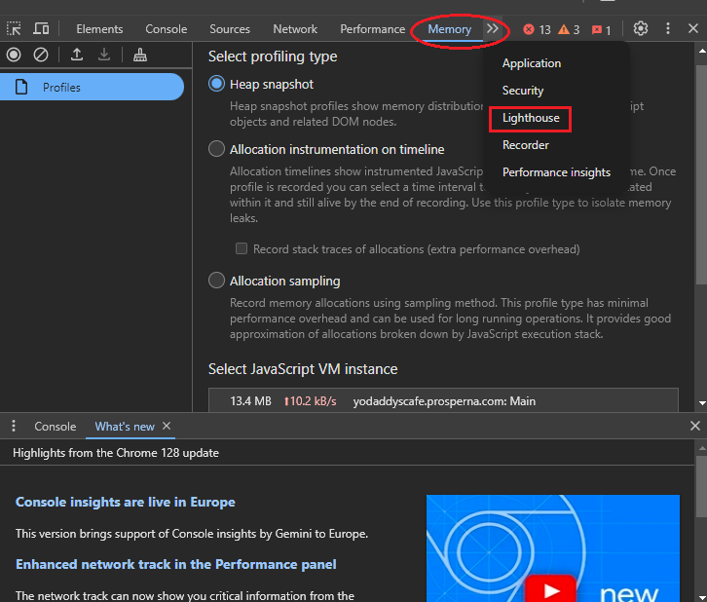707x602 pixels.
Task: Select the Memory tab
Action: (x=450, y=29)
